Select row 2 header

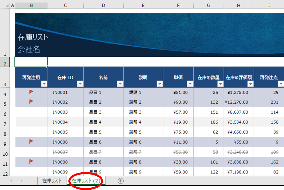[x=5, y=62]
